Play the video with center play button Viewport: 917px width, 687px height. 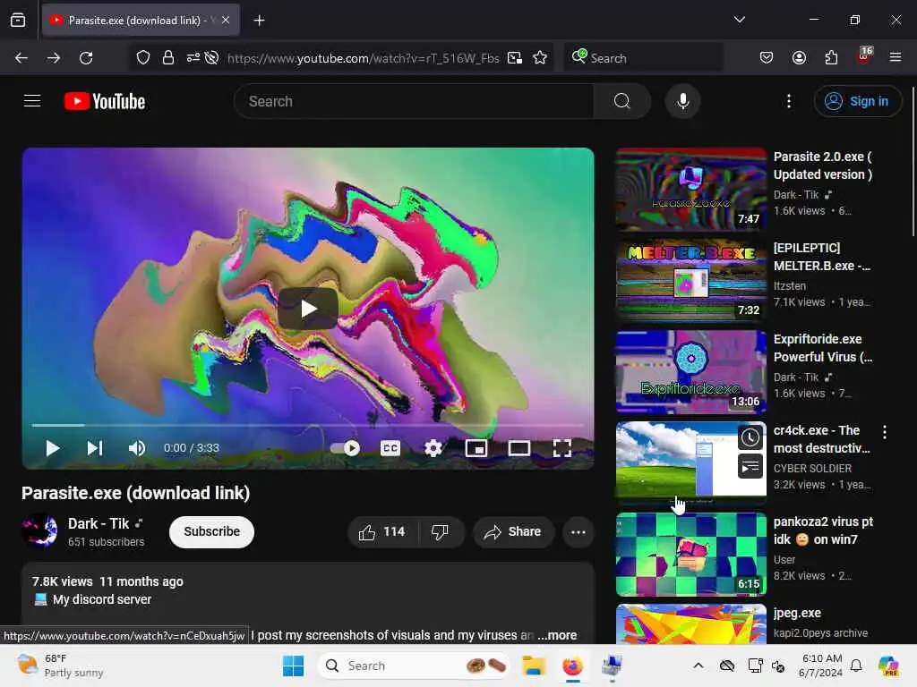308,309
